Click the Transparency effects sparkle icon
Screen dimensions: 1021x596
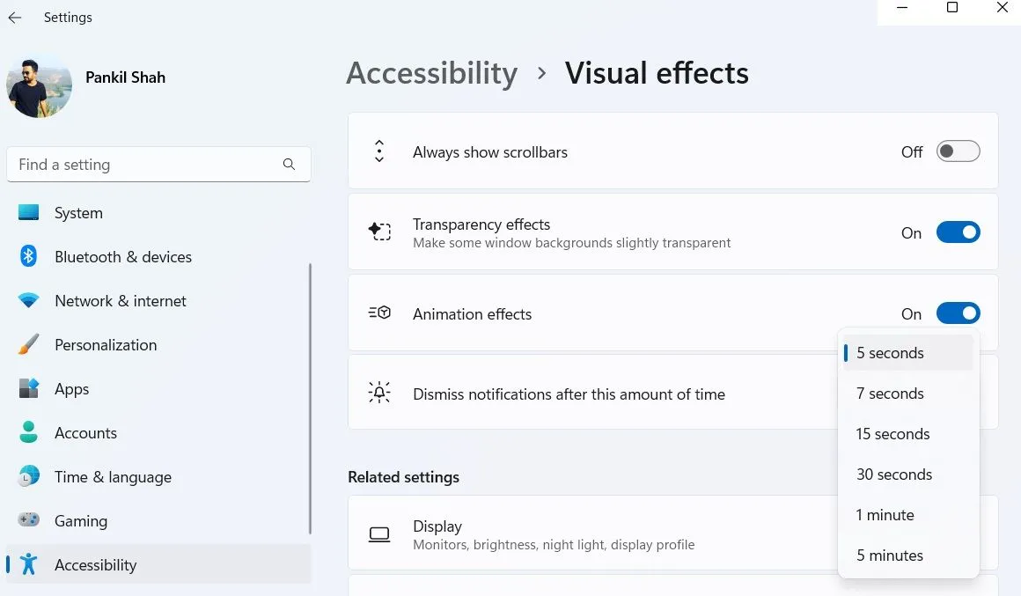379,232
